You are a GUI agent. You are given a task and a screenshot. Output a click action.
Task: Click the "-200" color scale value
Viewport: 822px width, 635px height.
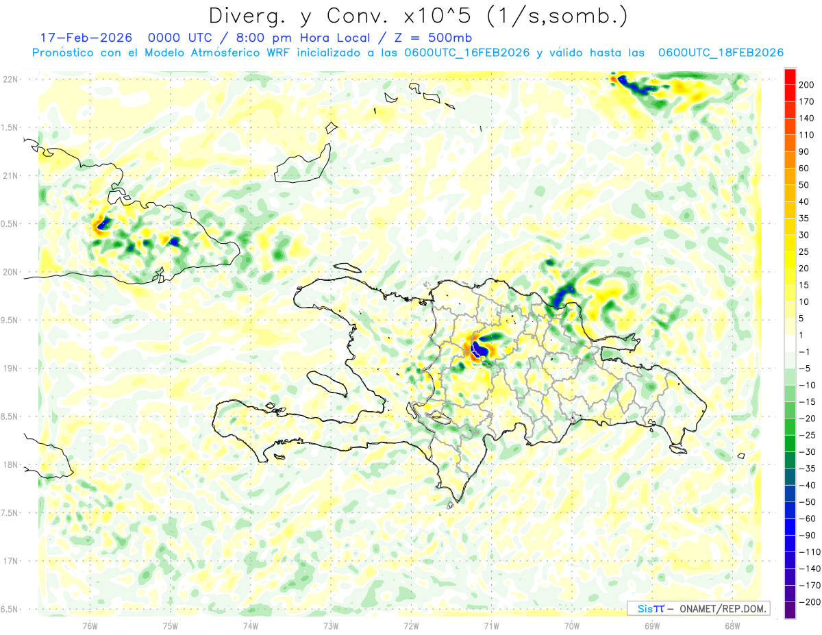click(809, 602)
